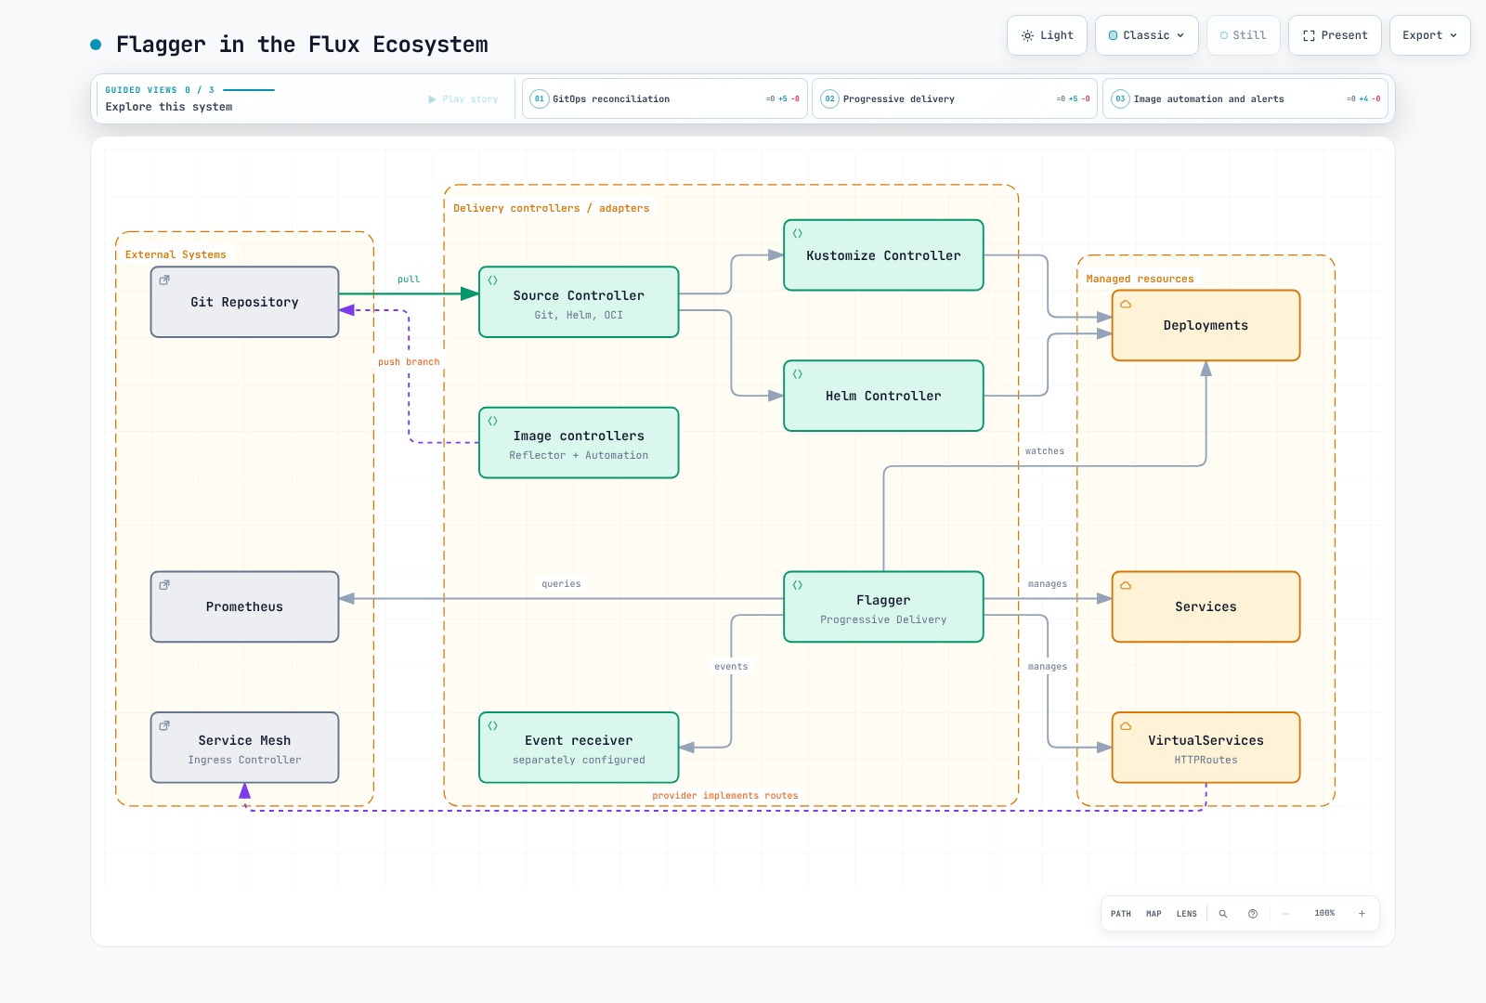Click 'provider implements routes' edge label
This screenshot has width=1486, height=1003.
click(725, 796)
